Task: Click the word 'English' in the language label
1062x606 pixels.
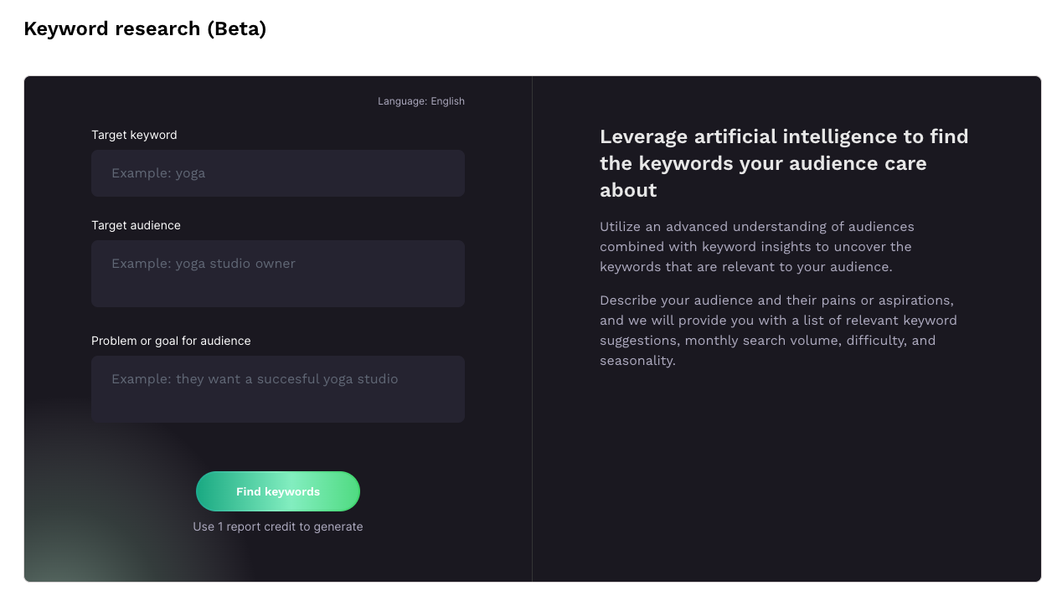Action: tap(448, 100)
